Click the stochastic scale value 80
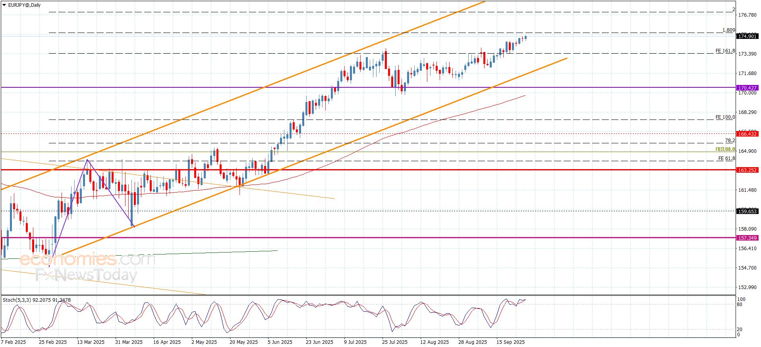This screenshot has width=761, height=347. 740,305
